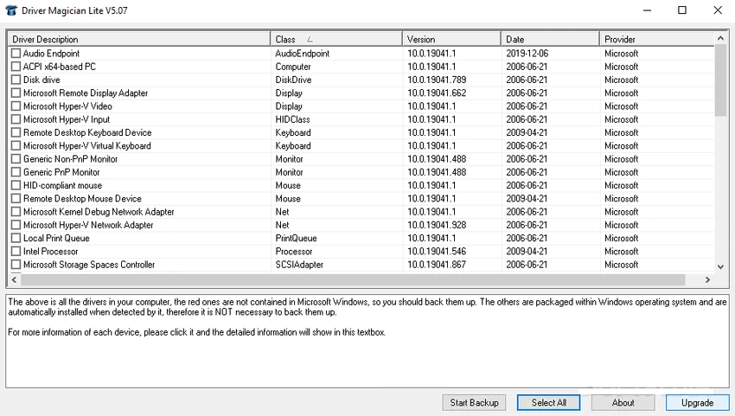735x416 pixels.
Task: Click the HIDClass class cell
Action: tap(292, 119)
